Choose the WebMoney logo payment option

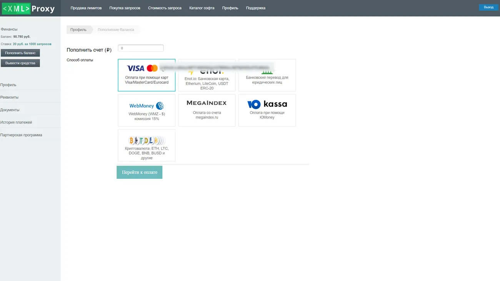(x=147, y=106)
